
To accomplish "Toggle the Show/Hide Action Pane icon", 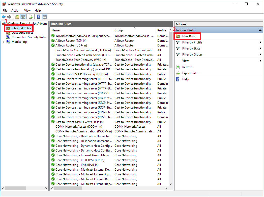I will [x=45, y=17].
